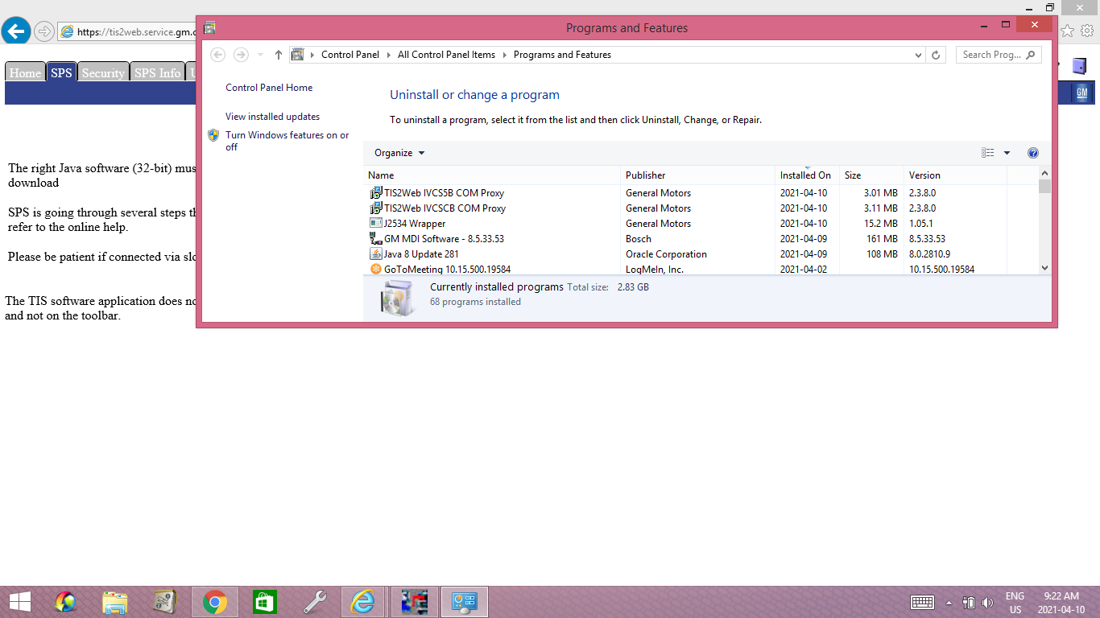Open the taskbar clock showing 9:22 AM

pos(1061,603)
